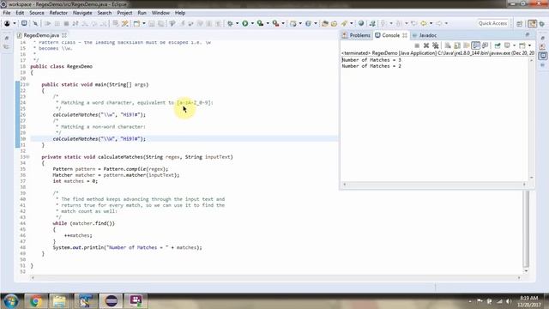This screenshot has height=309, width=549.
Task: Click the Open Perspective icon
Action: [x=520, y=23]
